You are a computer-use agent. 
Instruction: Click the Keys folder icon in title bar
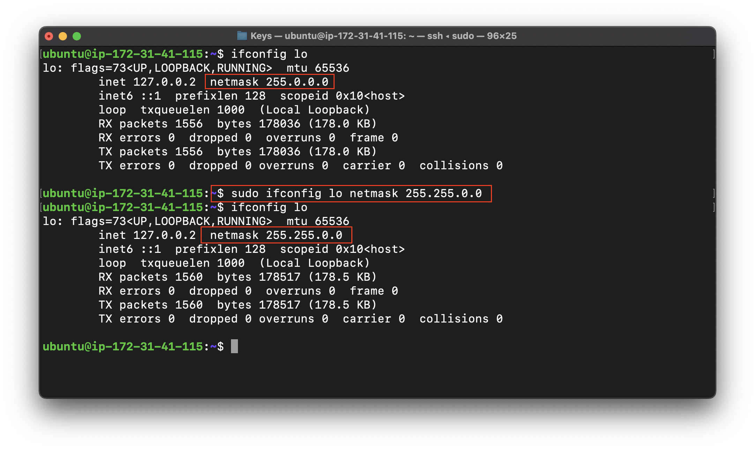242,36
